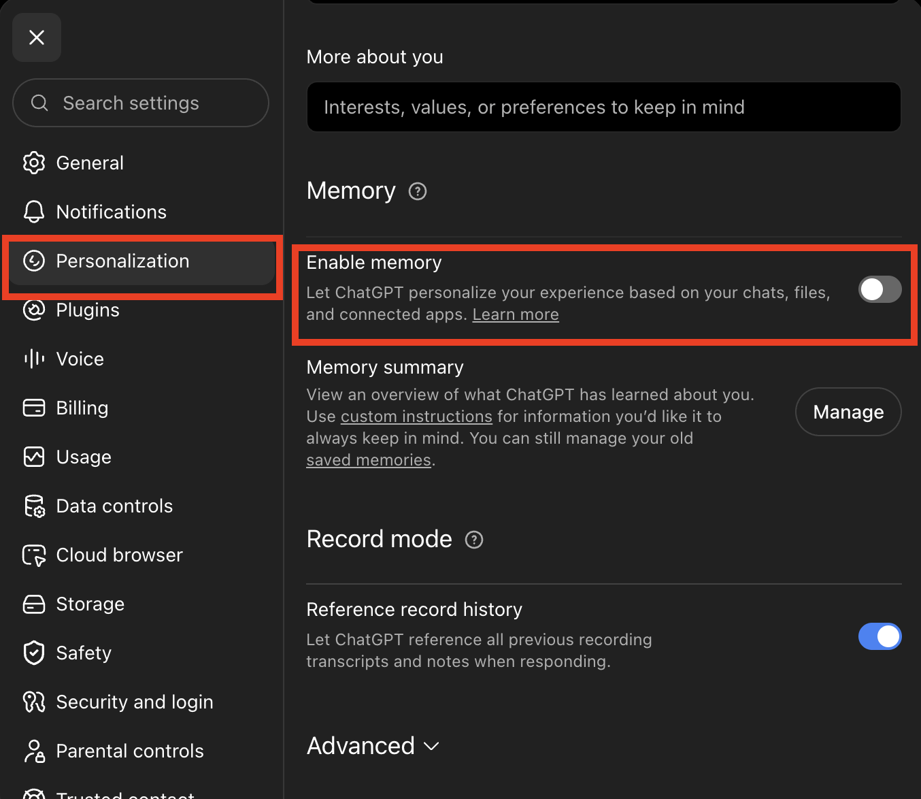921x799 pixels.
Task: Click the Record mode heading
Action: (379, 539)
